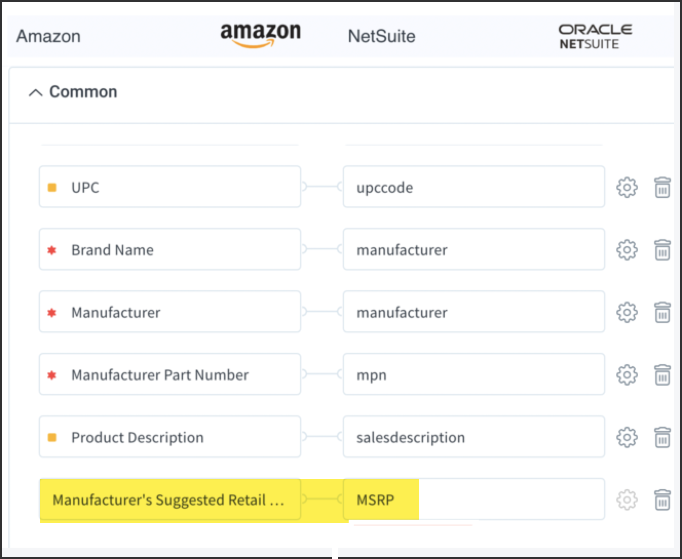Click the MSRP destination field
Image resolution: width=682 pixels, height=559 pixels.
pos(473,500)
